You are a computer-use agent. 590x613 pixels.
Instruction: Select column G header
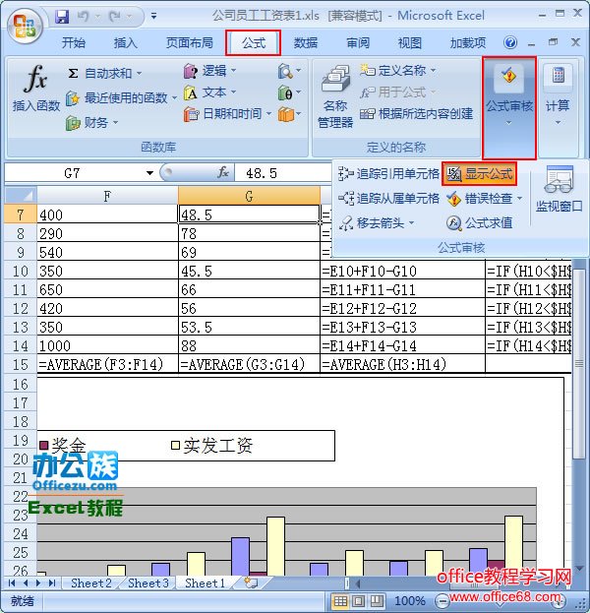coord(249,196)
